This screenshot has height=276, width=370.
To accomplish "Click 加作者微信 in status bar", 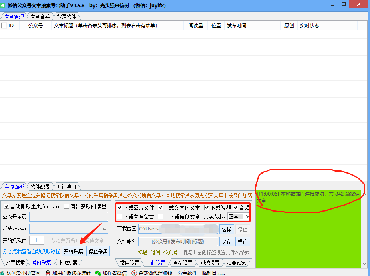I will pyautogui.click(x=114, y=273).
